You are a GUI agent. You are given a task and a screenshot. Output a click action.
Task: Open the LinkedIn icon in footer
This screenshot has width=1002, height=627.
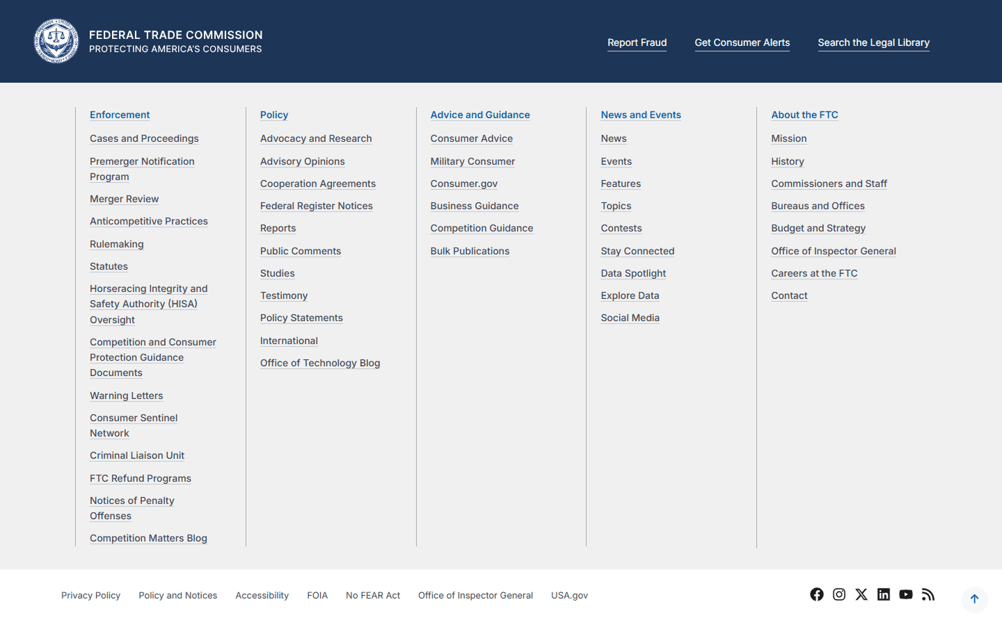(x=884, y=594)
